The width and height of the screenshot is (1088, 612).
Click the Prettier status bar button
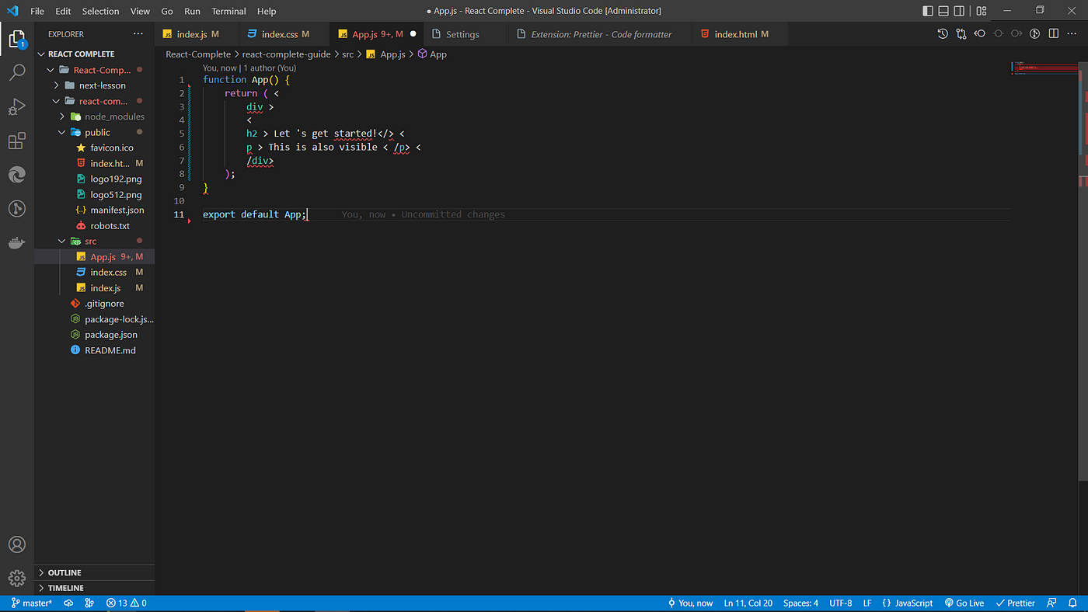1016,603
